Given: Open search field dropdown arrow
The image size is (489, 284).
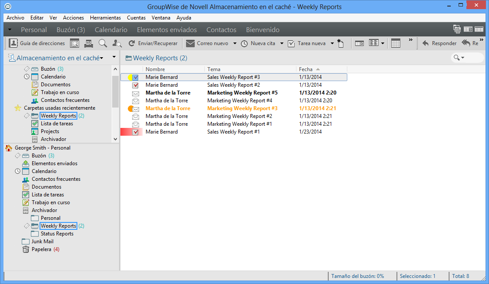Looking at the screenshot, I should (463, 58).
